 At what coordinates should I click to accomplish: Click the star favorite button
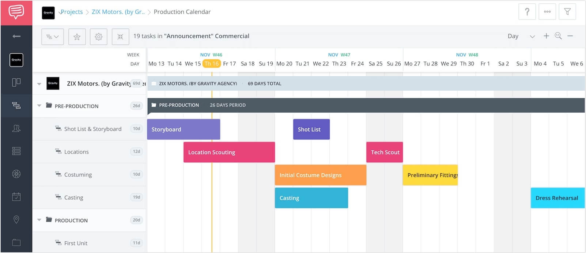(x=77, y=37)
